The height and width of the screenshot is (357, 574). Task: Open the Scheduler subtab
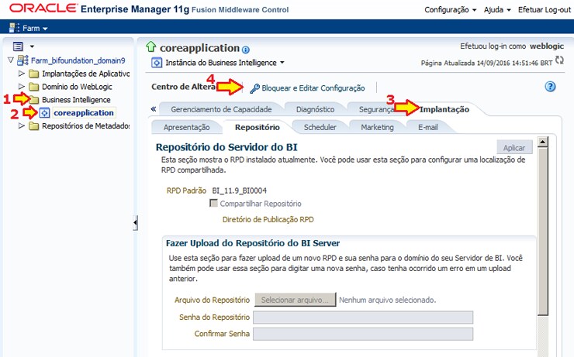pos(320,127)
